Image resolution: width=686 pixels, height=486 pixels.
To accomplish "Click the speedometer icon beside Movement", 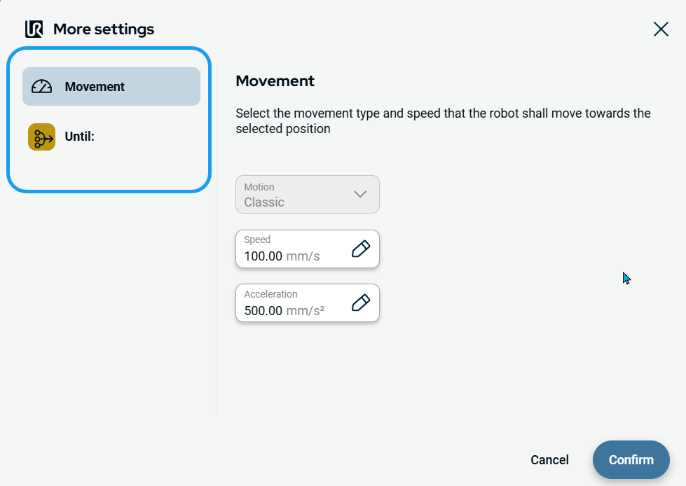I will coord(42,87).
